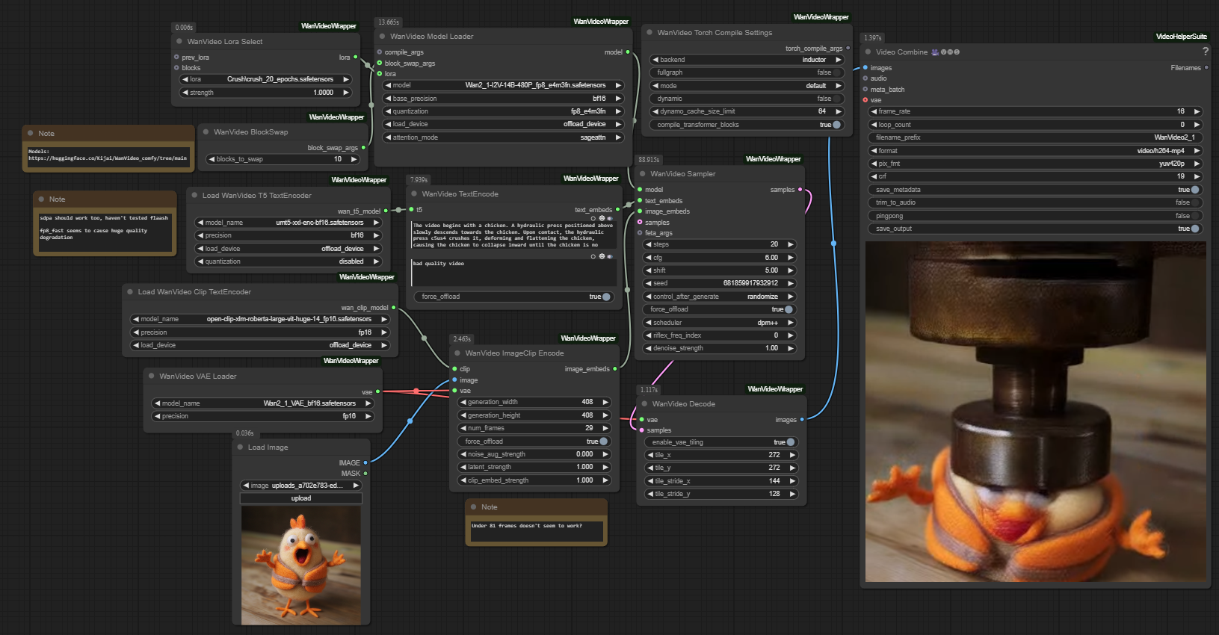This screenshot has width=1219, height=635.
Task: Click the globe icon above the negative prompt
Action: pos(602,256)
